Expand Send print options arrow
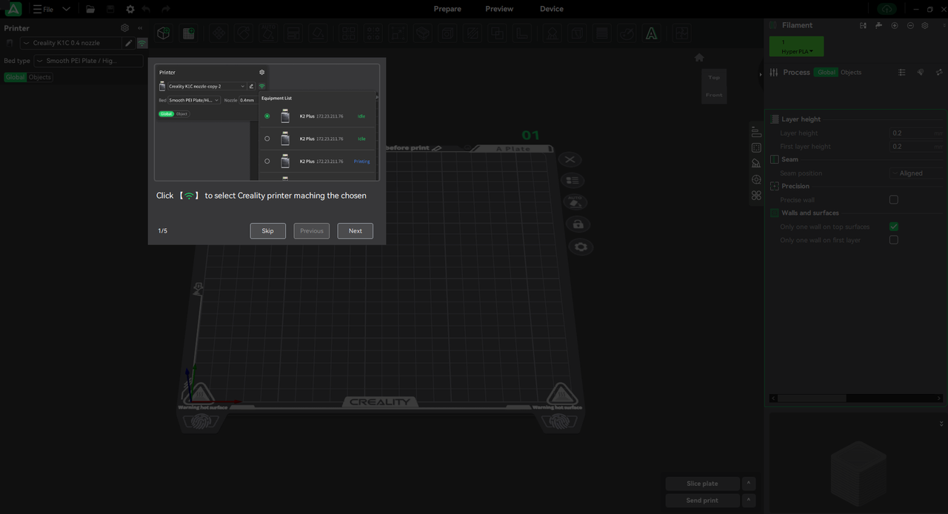948x514 pixels. [749, 501]
